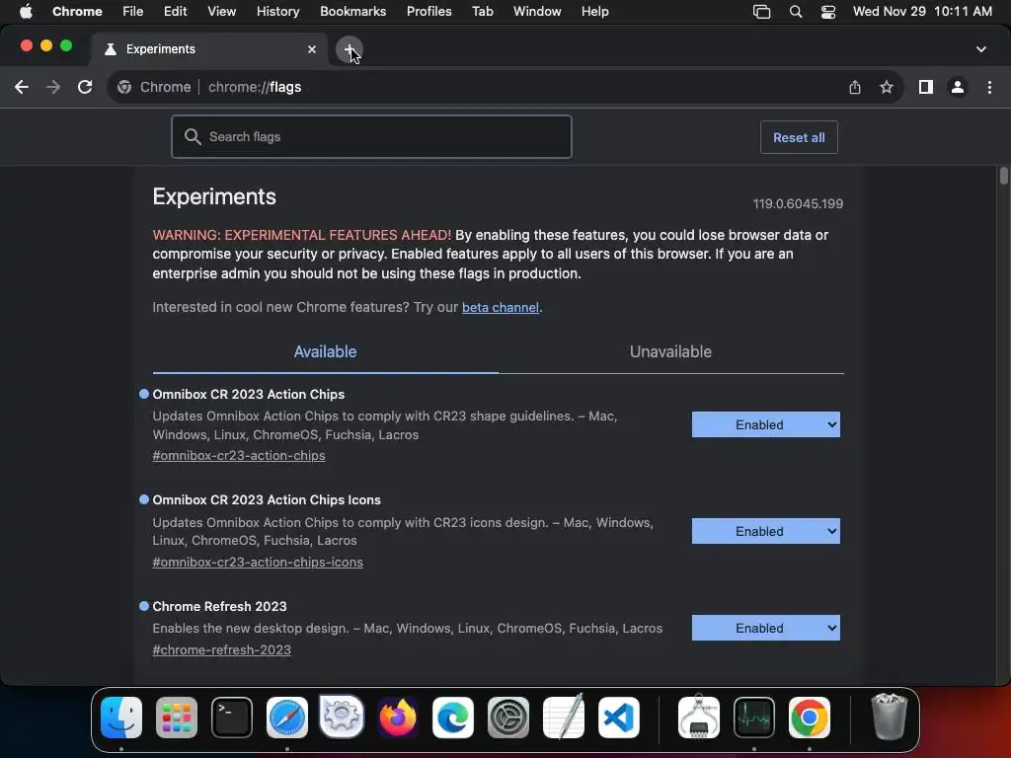
Task: Open Firefox from the Dock
Action: [398, 718]
